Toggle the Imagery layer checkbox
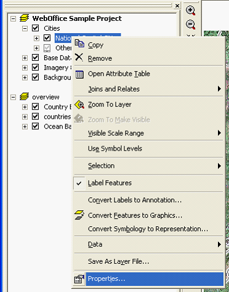 (x=35, y=68)
